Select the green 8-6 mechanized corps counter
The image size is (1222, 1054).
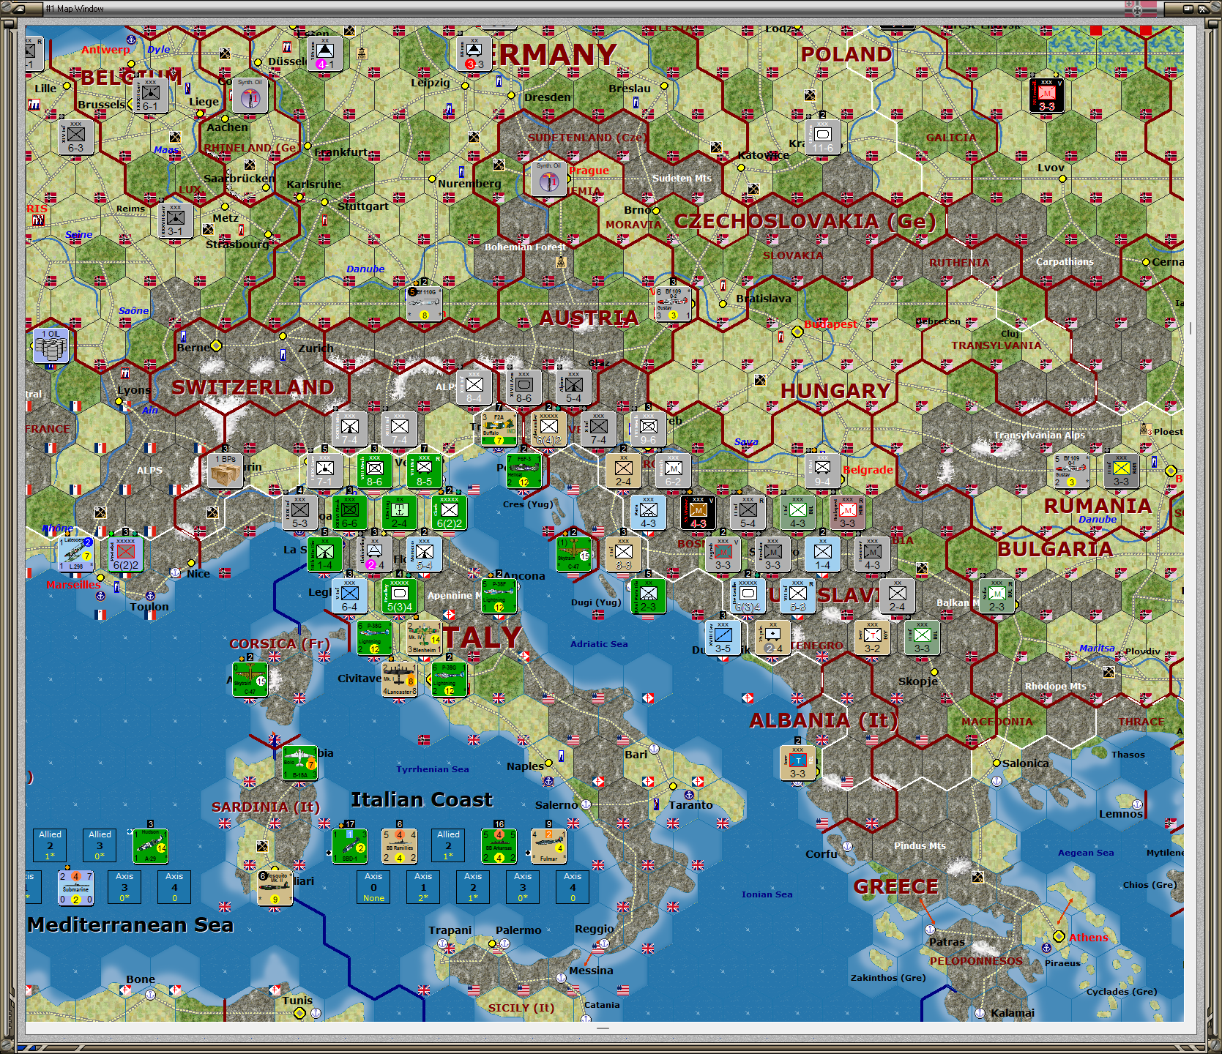pyautogui.click(x=374, y=471)
